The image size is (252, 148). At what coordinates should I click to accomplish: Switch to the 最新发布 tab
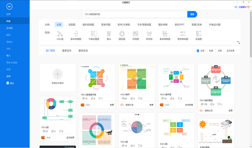[x=67, y=51]
